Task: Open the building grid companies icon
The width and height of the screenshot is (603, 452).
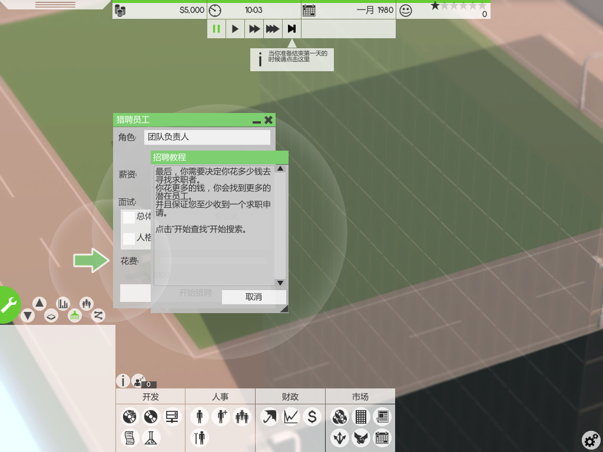Action: (x=361, y=416)
